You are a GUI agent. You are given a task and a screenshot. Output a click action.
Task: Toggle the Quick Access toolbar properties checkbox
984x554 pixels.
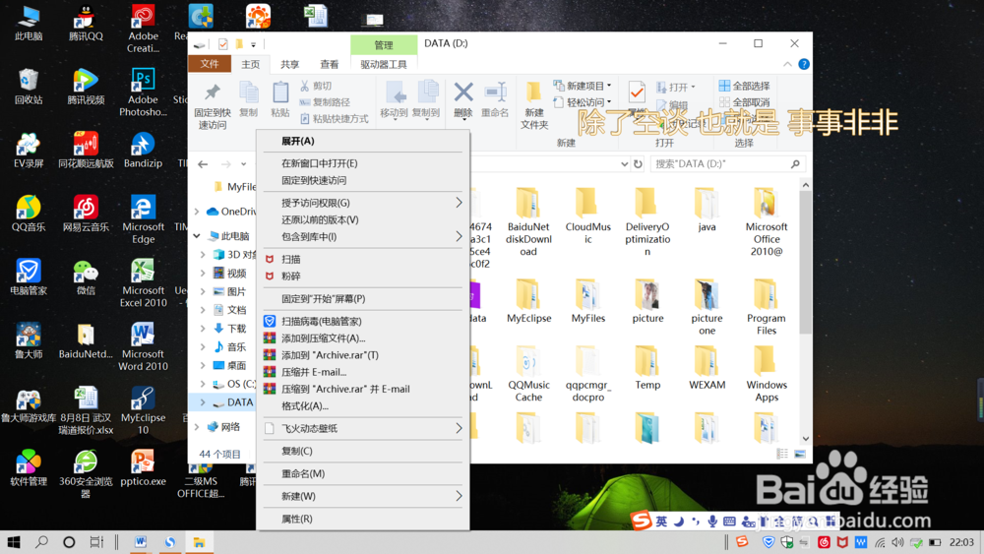[x=222, y=44]
